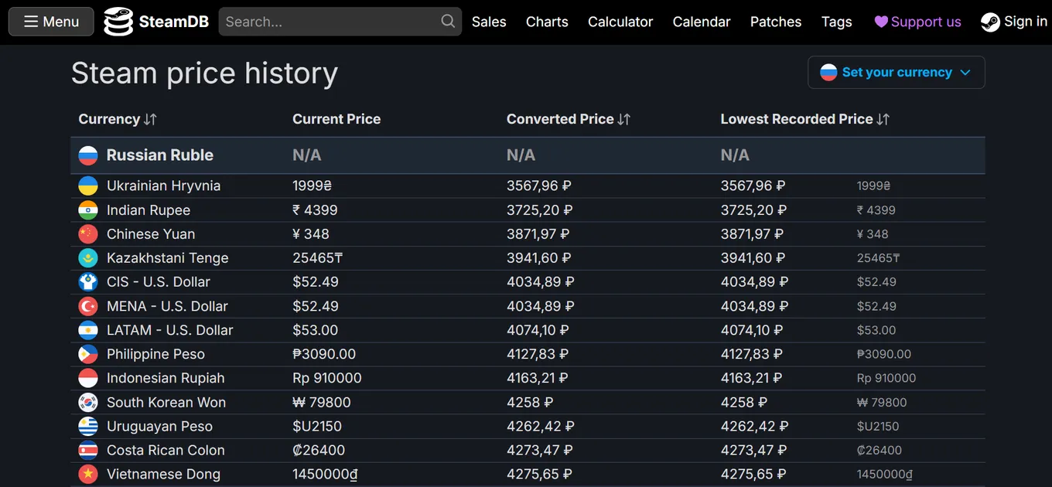Sort by Lowest Recorded Price column header
This screenshot has width=1052, height=487.
coord(805,119)
